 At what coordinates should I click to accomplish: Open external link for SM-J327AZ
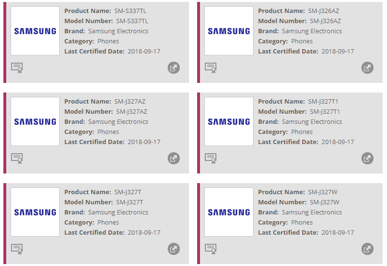[173, 158]
